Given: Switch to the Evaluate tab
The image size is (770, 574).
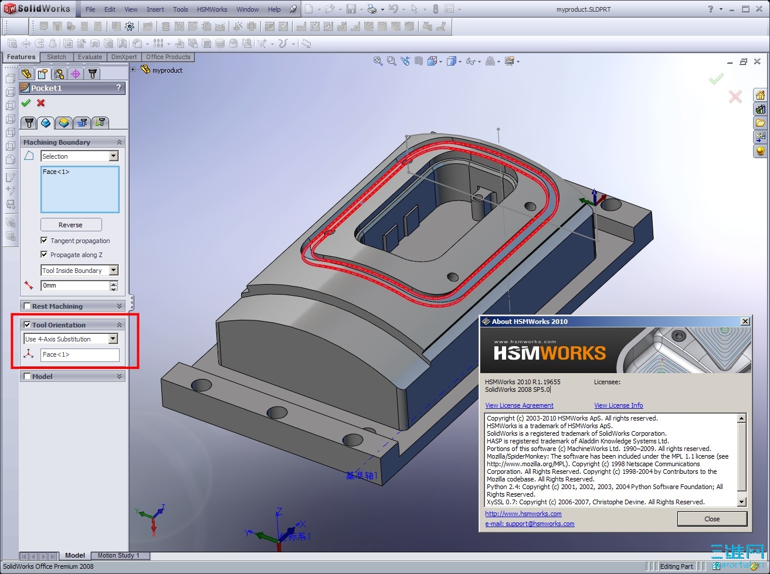Looking at the screenshot, I should click(x=90, y=57).
